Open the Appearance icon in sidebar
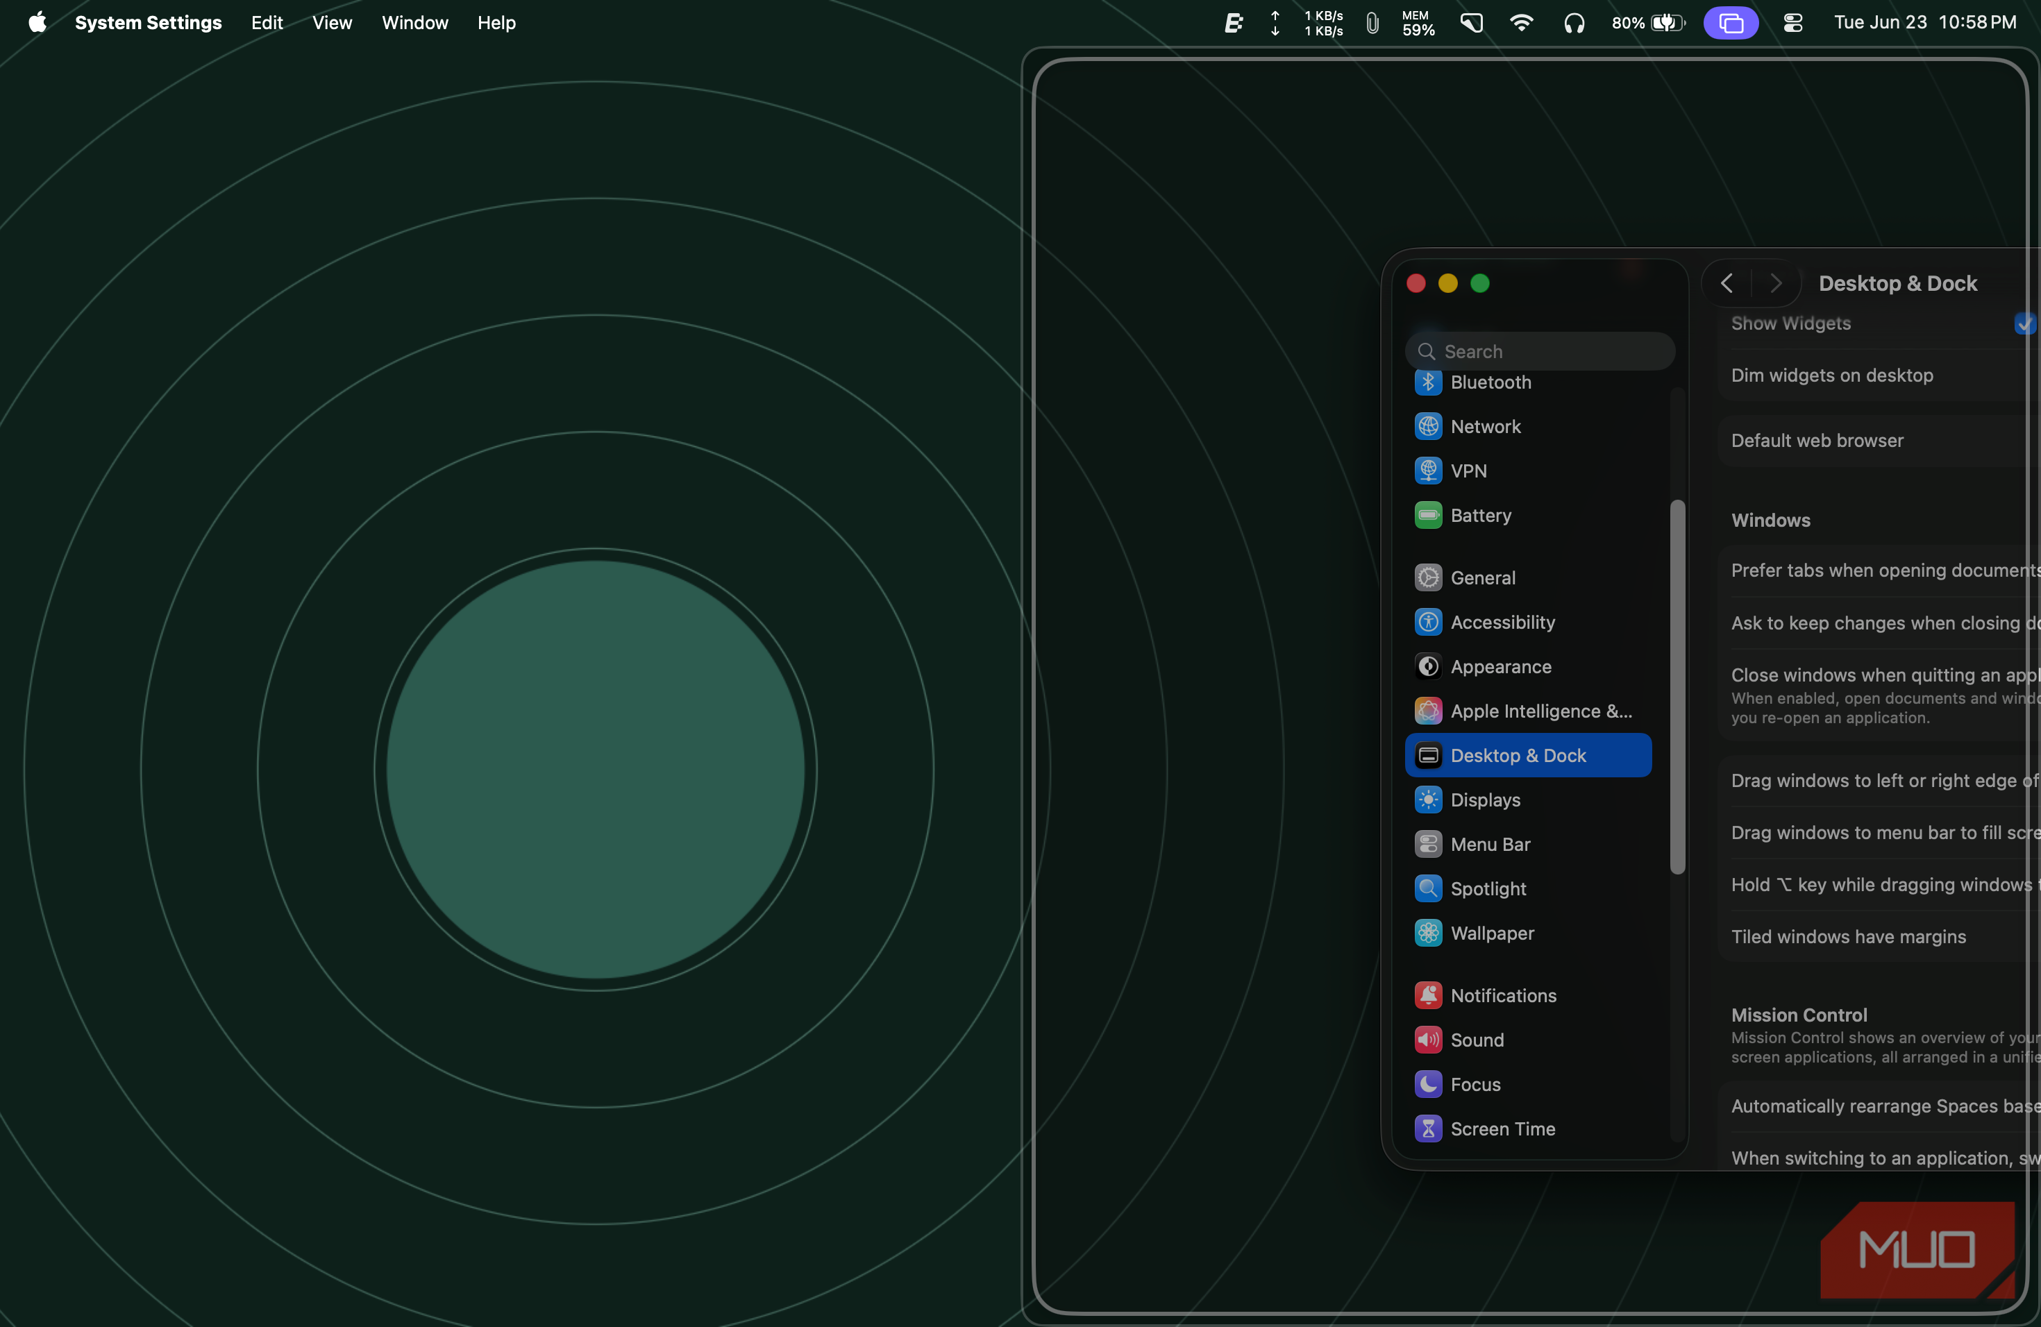 (1428, 667)
